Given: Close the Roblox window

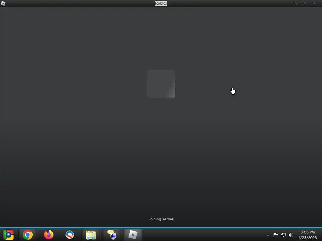Looking at the screenshot, I should tap(314, 3).
